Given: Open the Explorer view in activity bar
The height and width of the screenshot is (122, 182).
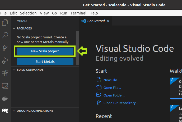Looking at the screenshot, I should (5, 23).
